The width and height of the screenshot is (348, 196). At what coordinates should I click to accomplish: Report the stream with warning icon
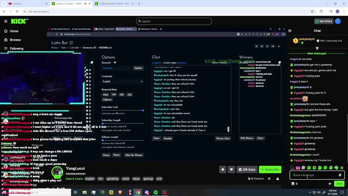(x=278, y=179)
